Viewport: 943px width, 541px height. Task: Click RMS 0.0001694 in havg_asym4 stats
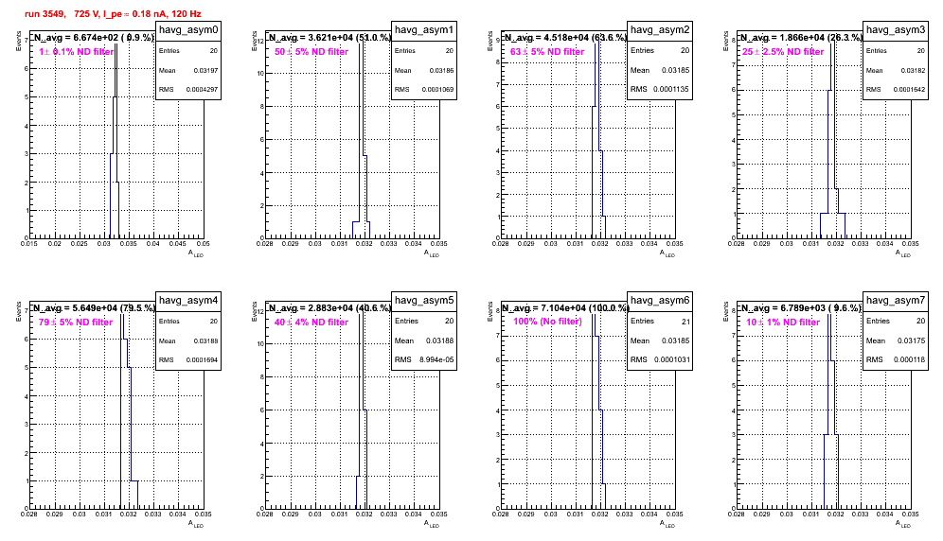[188, 360]
